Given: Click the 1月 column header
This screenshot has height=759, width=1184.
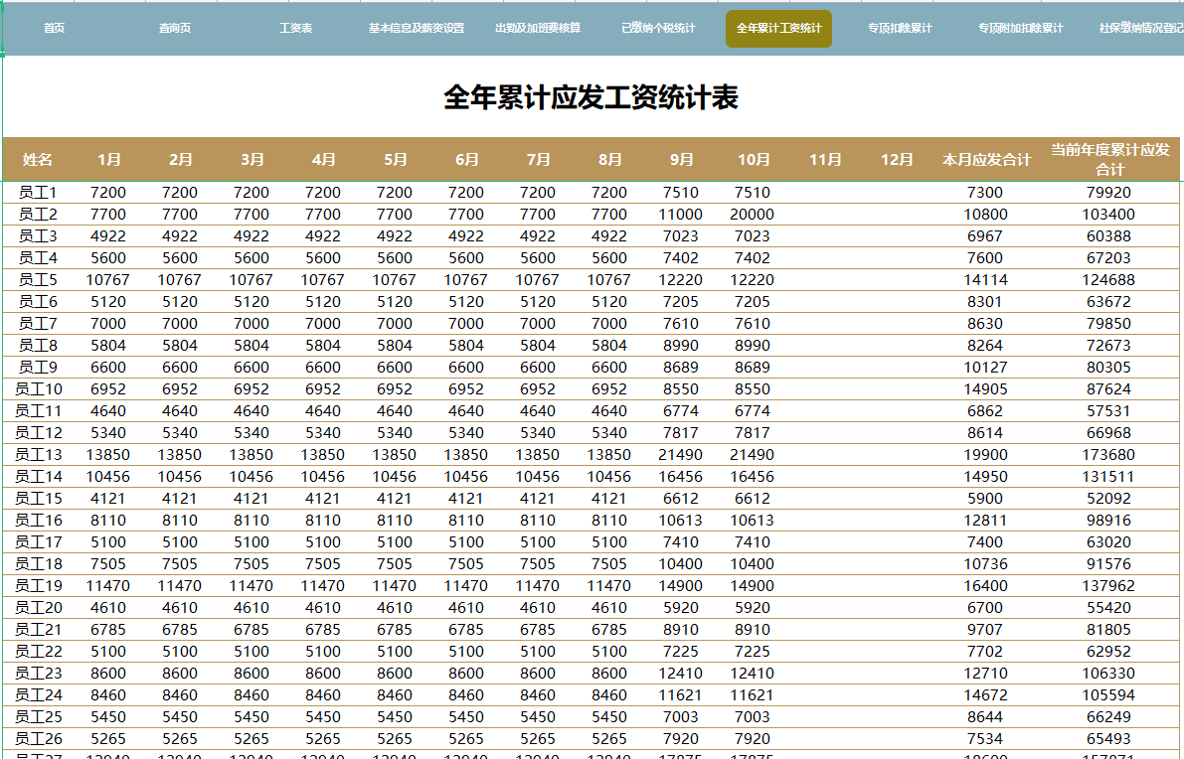Looking at the screenshot, I should click(x=110, y=158).
